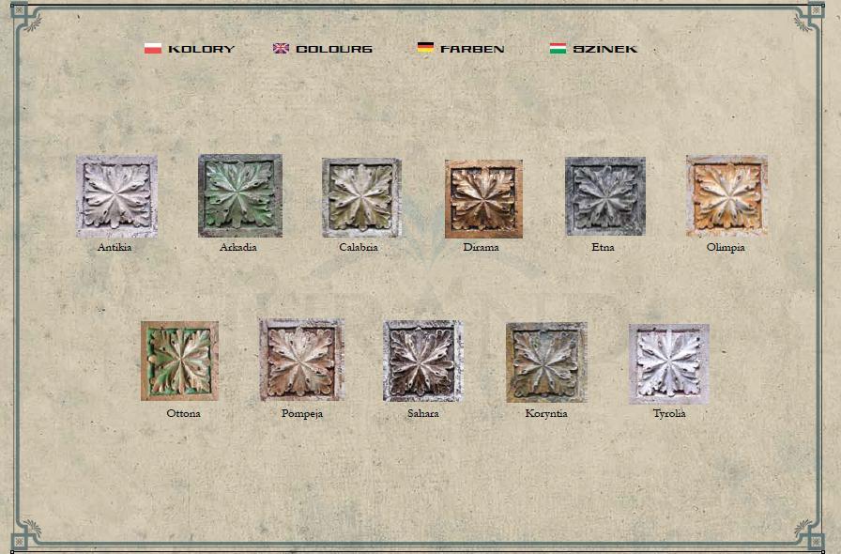Open the SZINEK language link

[605, 49]
